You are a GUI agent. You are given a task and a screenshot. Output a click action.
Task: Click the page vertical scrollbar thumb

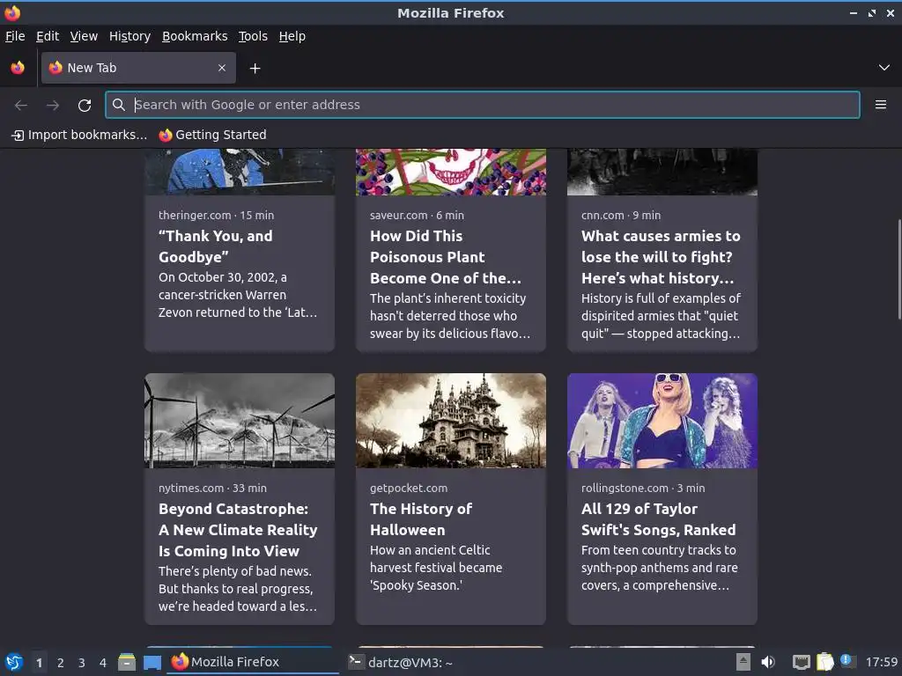click(898, 269)
